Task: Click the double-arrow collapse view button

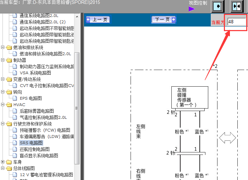Action: [x=237, y=6]
